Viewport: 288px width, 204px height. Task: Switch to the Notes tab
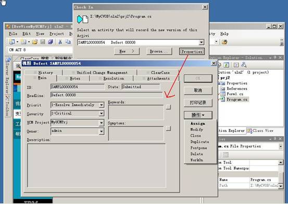[73, 79]
